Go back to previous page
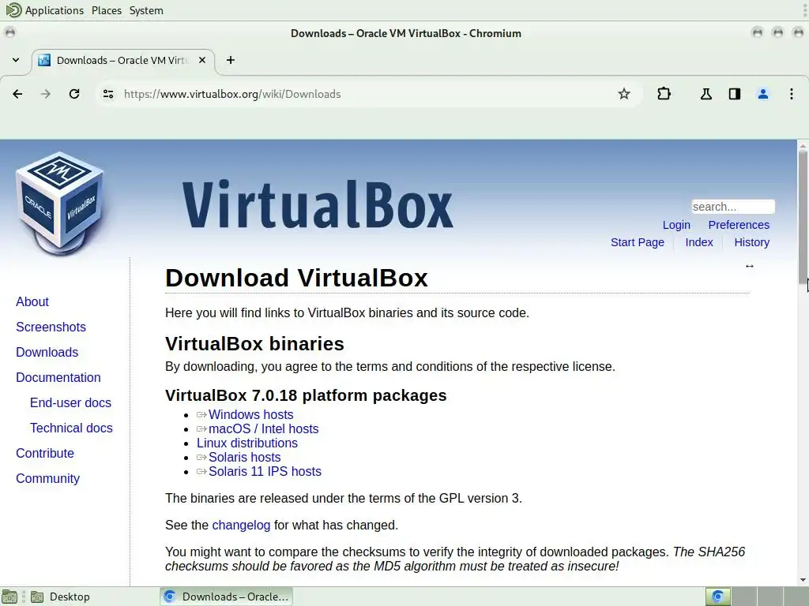This screenshot has height=606, width=809. 17,94
